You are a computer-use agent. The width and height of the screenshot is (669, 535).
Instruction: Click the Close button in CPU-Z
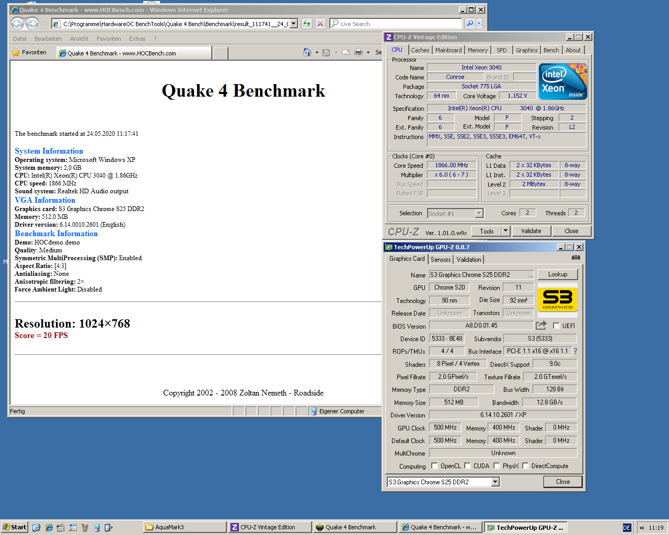(x=571, y=231)
